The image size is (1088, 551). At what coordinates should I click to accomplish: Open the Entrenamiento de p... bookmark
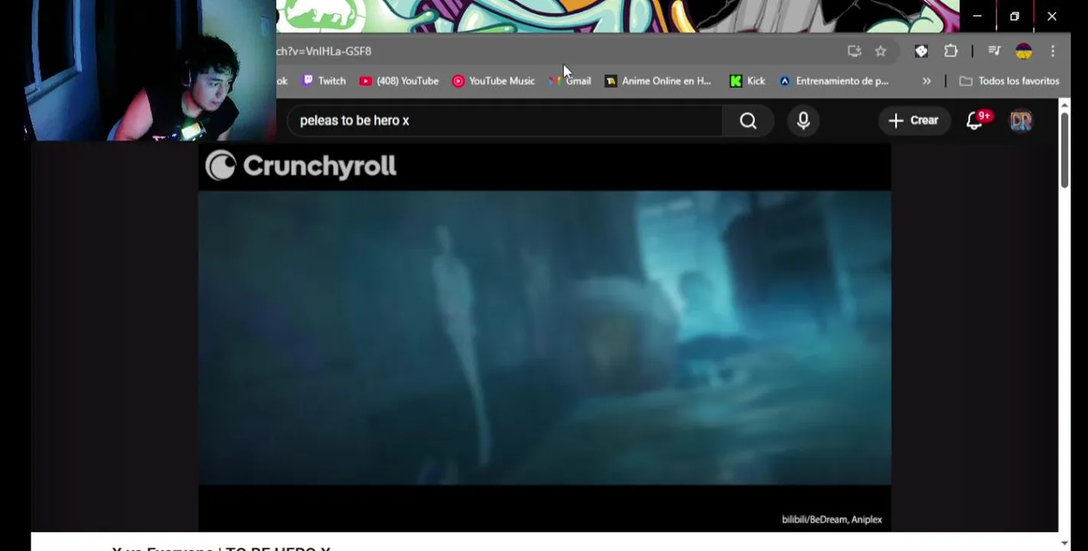834,80
